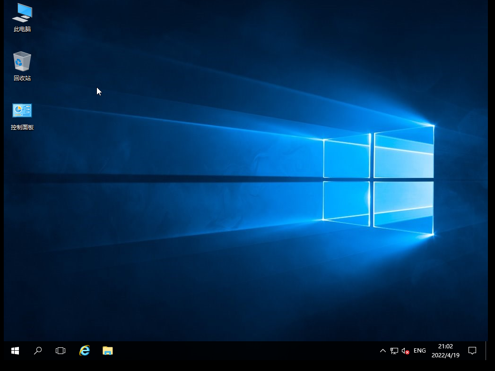Open Task View on taskbar
Image resolution: width=495 pixels, height=371 pixels.
click(61, 351)
